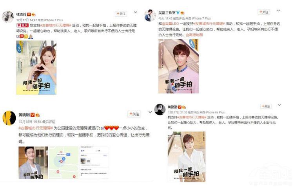Click verified V badge beside 林志玲
Screen dimensions: 294x188
point(29,14)
